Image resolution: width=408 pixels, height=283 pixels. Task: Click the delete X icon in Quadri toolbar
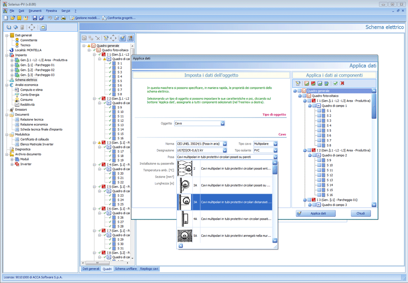(98, 38)
